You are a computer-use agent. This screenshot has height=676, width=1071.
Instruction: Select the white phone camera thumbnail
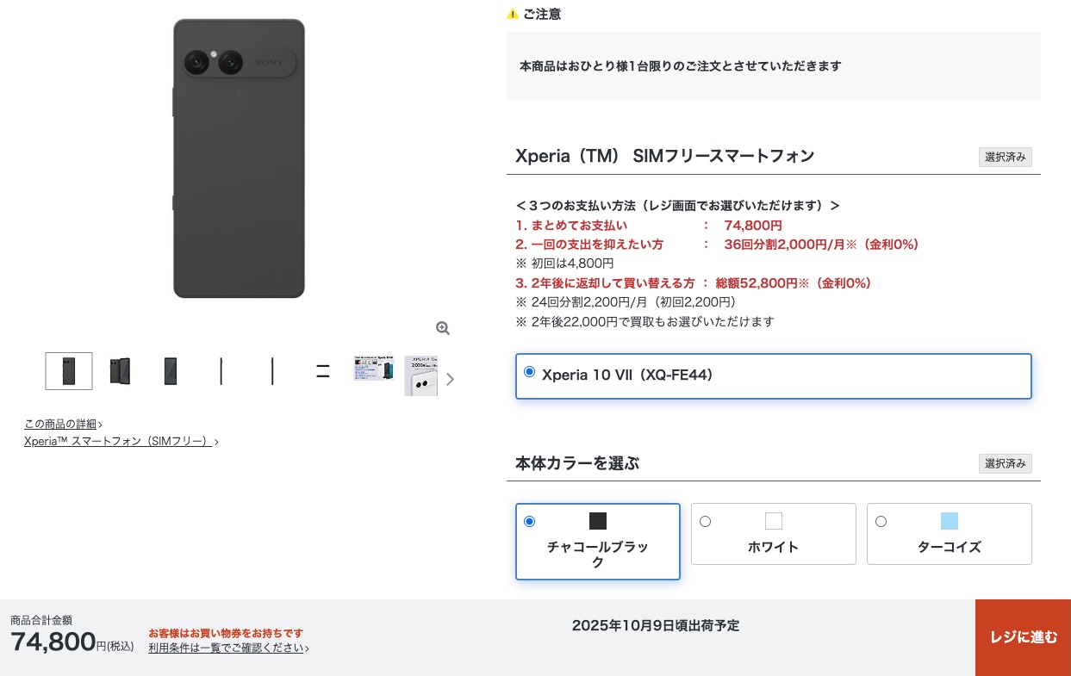(x=421, y=375)
